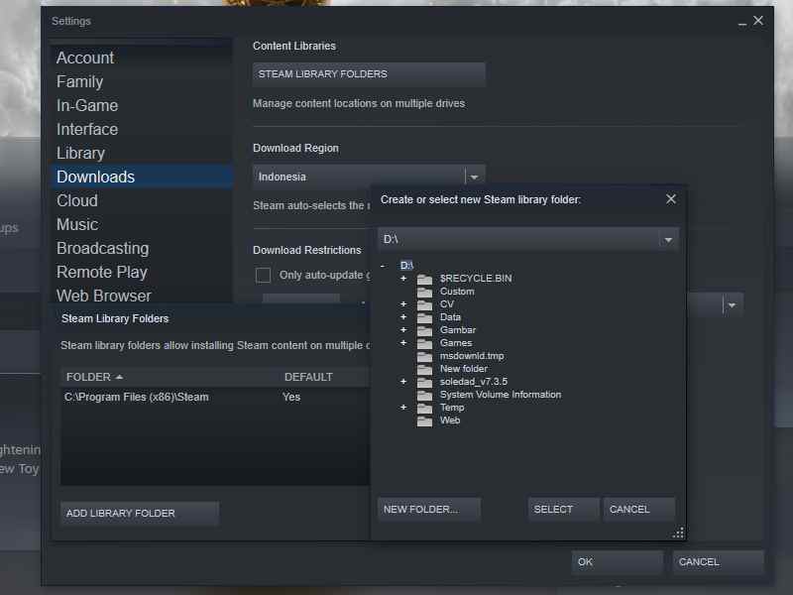The height and width of the screenshot is (595, 793).
Task: Click the Data folder icon
Action: coord(426,316)
